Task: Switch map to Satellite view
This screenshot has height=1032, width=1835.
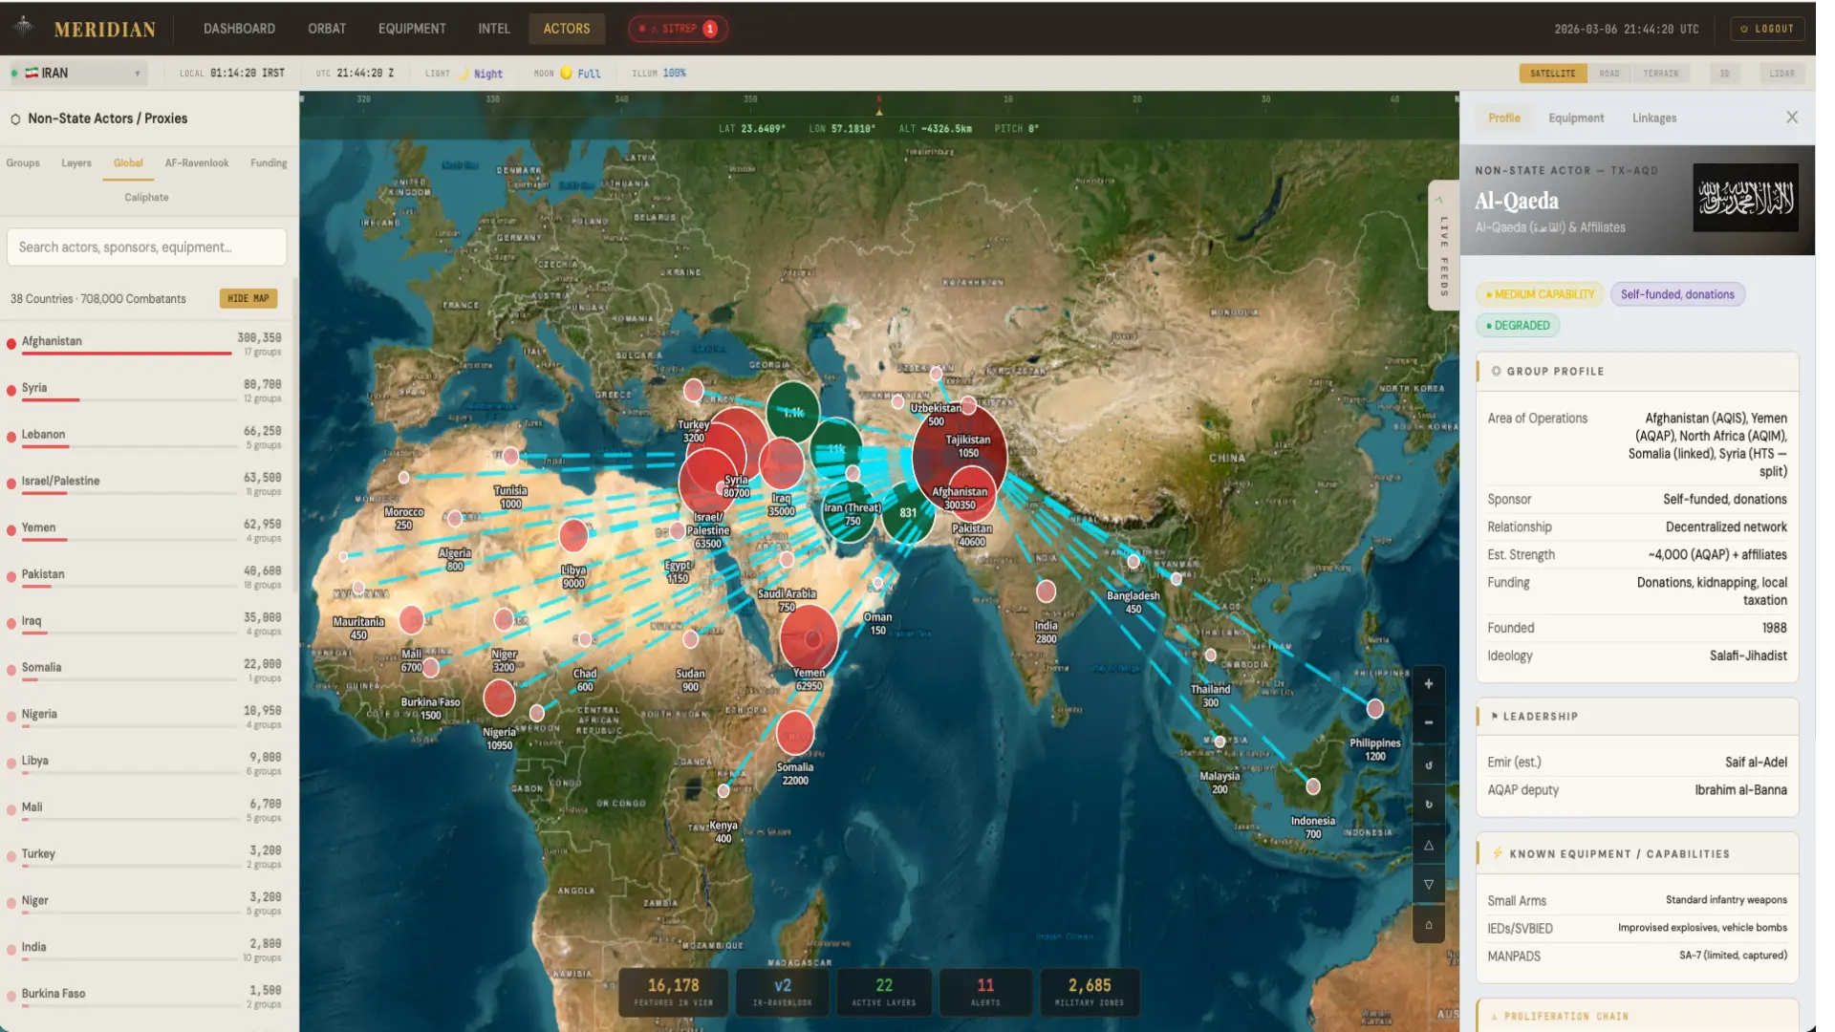Action: coord(1552,74)
